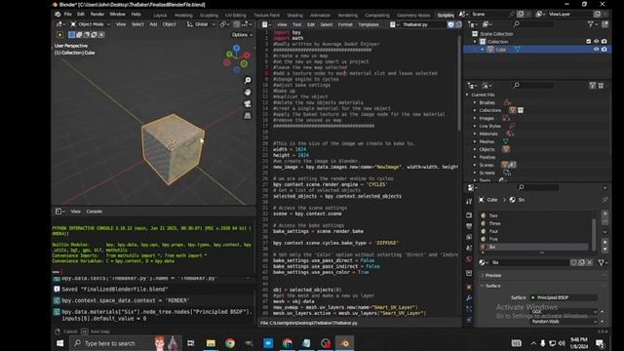Click the Windows Start button
624x351 pixels.
click(x=60, y=343)
